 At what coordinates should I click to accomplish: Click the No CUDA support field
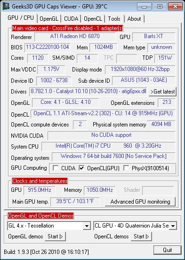[x=111, y=135]
